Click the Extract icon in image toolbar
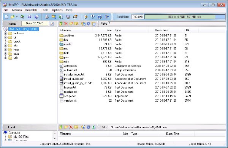The width and height of the screenshot is (228, 148). 83,24
